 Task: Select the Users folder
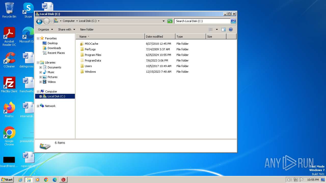(88, 66)
